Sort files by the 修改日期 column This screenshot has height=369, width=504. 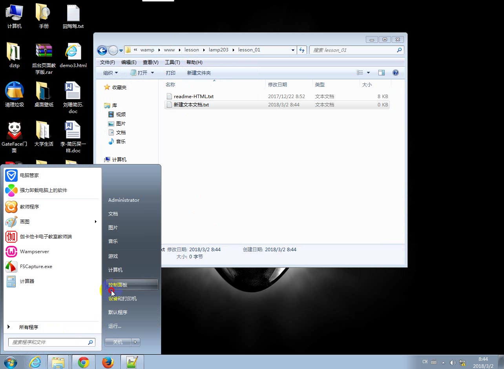click(289, 84)
